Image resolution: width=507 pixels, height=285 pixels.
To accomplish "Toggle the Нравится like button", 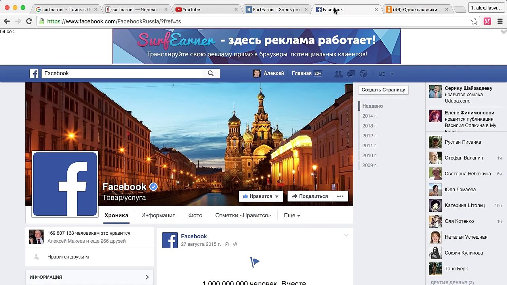I will point(261,196).
